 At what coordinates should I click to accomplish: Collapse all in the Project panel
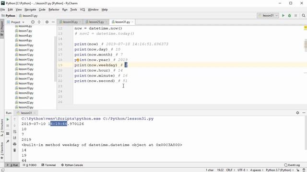(x=39, y=22)
